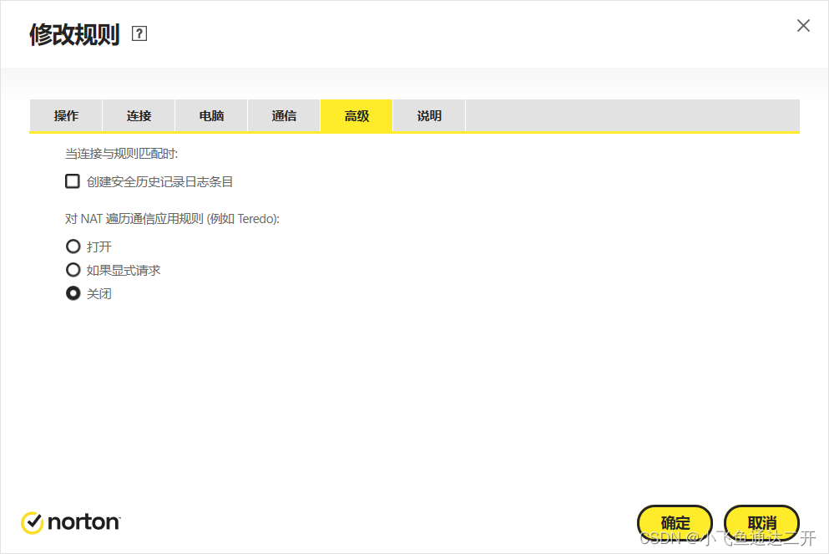Click the selected 关闭 radio button

tap(73, 293)
